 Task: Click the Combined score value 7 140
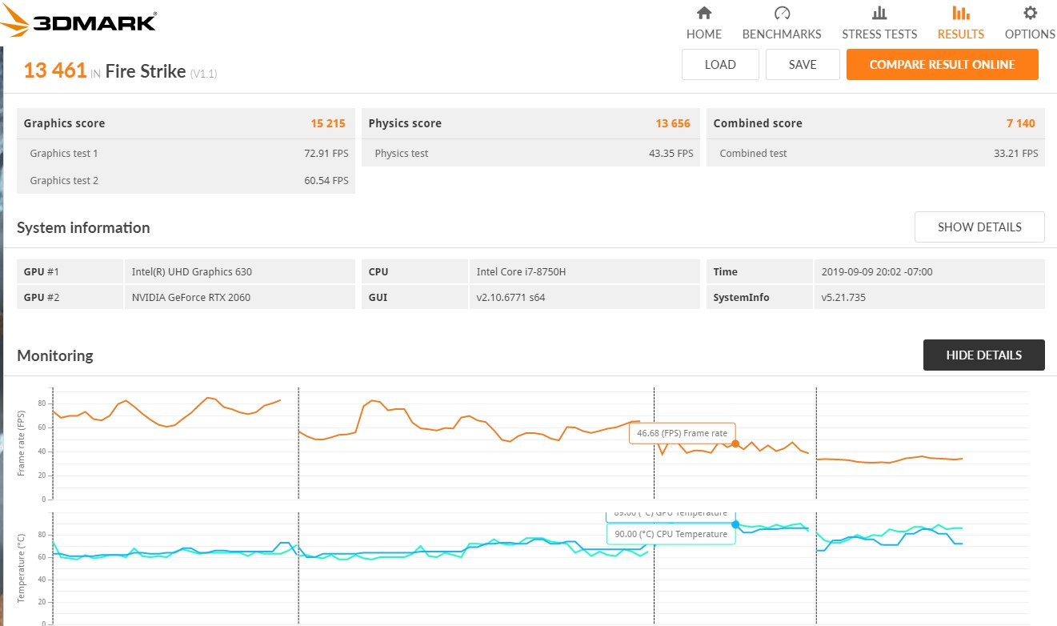pyautogui.click(x=1021, y=123)
